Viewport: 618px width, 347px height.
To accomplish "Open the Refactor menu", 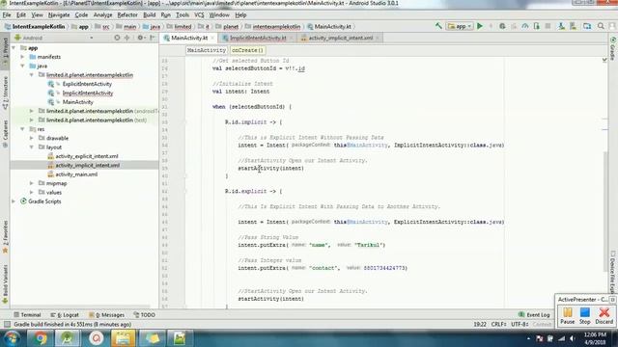I will pyautogui.click(x=127, y=15).
